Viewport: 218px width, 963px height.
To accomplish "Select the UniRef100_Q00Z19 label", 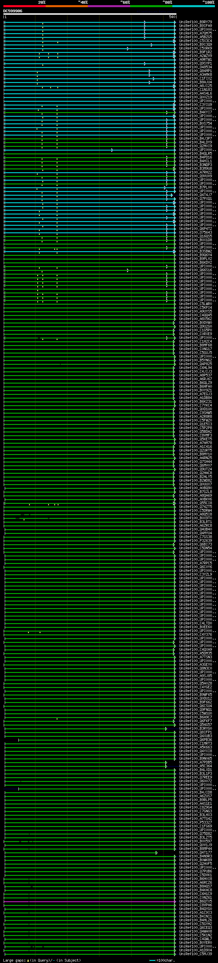I will coord(196,97).
